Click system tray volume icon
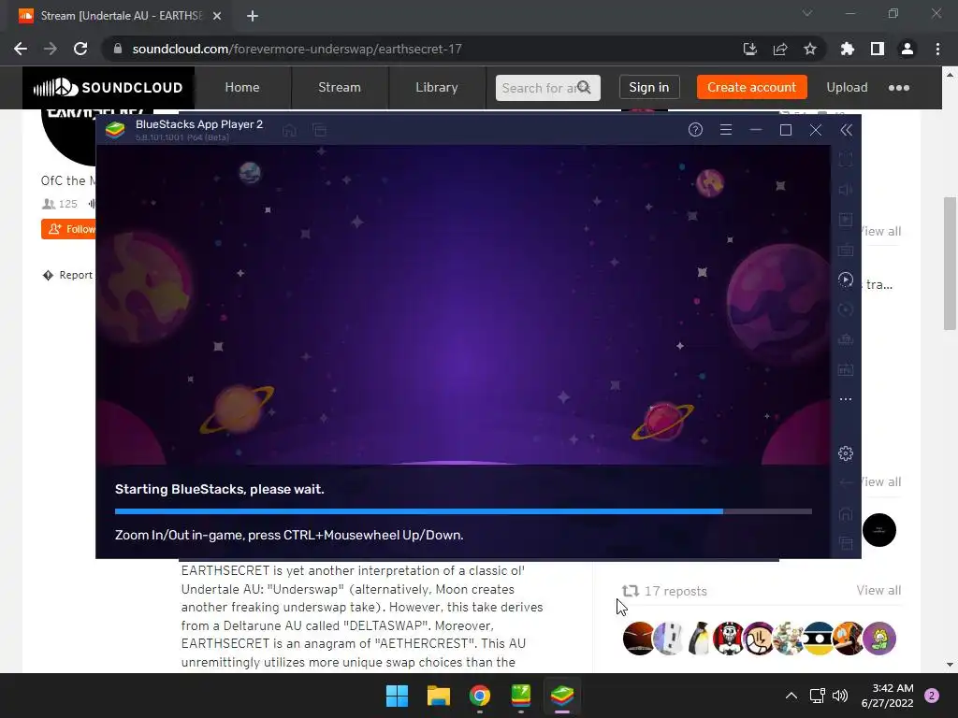The height and width of the screenshot is (718, 958). click(x=841, y=696)
